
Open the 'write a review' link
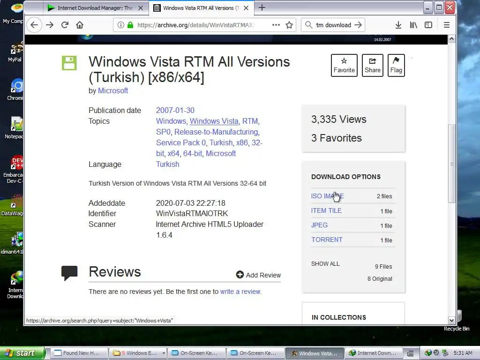click(x=240, y=292)
